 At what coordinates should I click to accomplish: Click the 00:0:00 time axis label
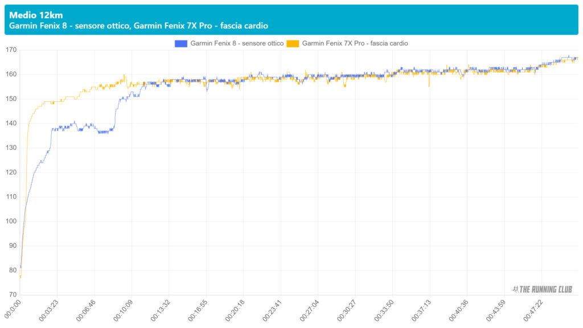click(x=13, y=309)
